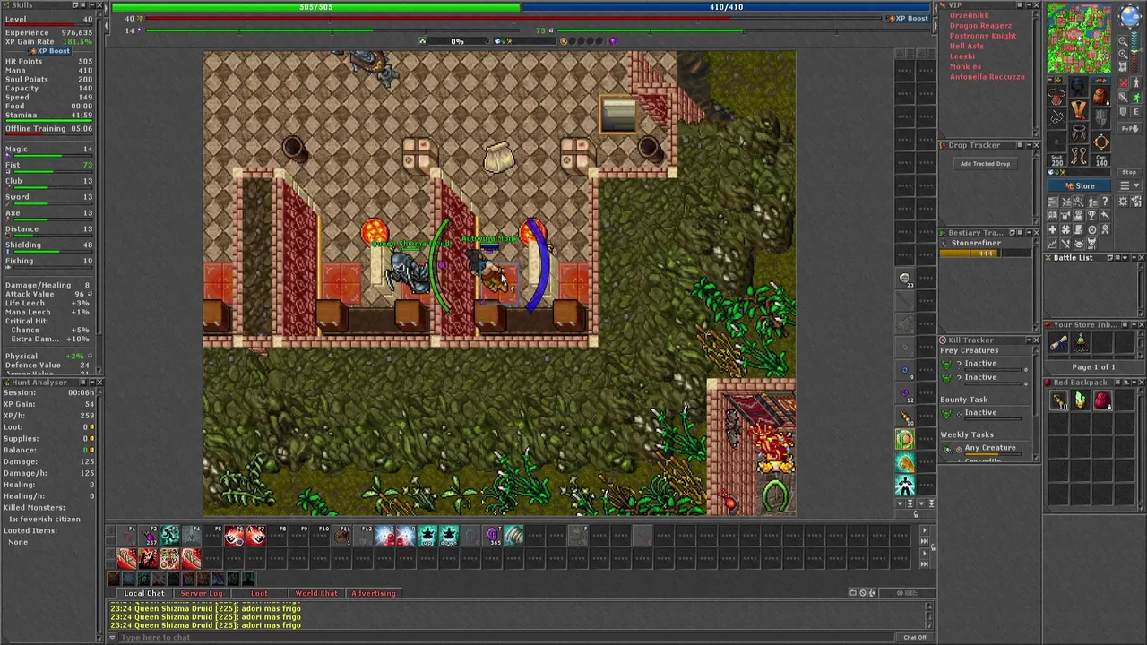Collapse the Kill Tracker panel
Image resolution: width=1147 pixels, height=645 pixels.
point(1029,340)
